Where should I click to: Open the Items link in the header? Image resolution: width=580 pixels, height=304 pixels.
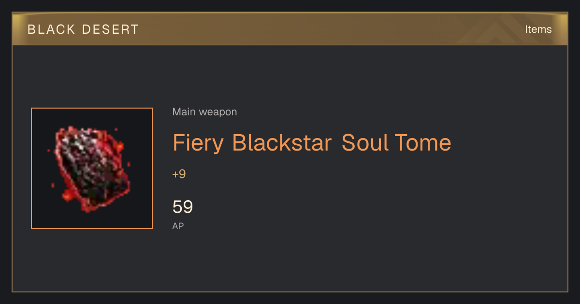point(538,29)
